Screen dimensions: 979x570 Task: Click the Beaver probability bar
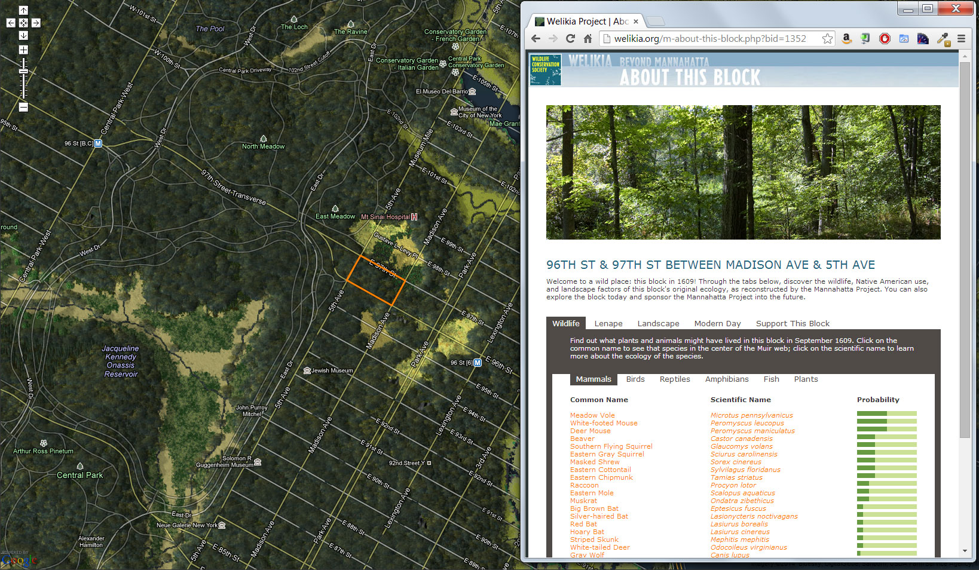point(887,437)
